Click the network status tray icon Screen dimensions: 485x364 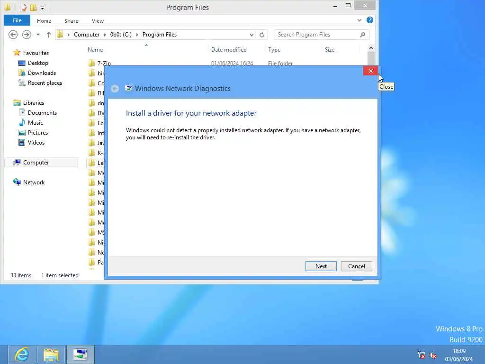421,355
